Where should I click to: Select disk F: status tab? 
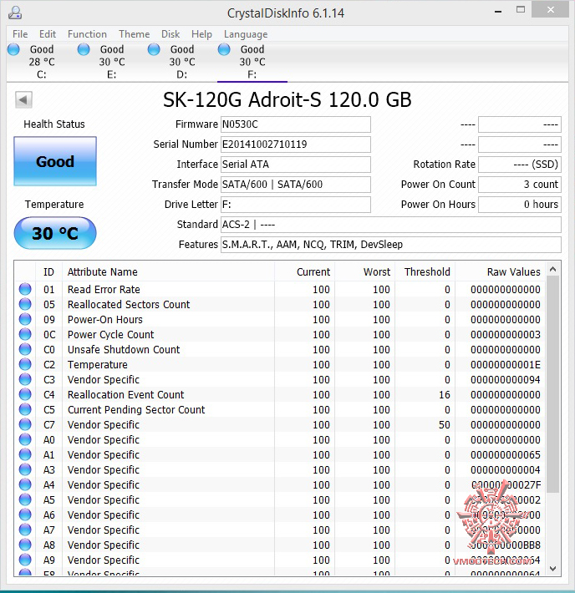(252, 62)
